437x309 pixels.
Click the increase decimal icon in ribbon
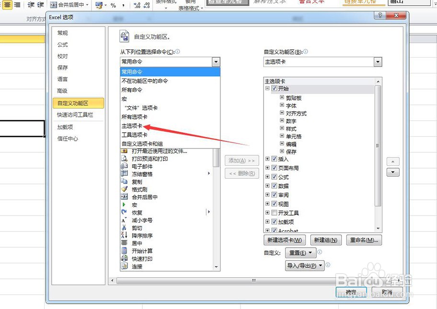point(137,5)
